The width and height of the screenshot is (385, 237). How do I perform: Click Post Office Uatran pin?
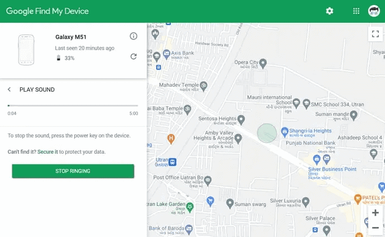point(208,181)
